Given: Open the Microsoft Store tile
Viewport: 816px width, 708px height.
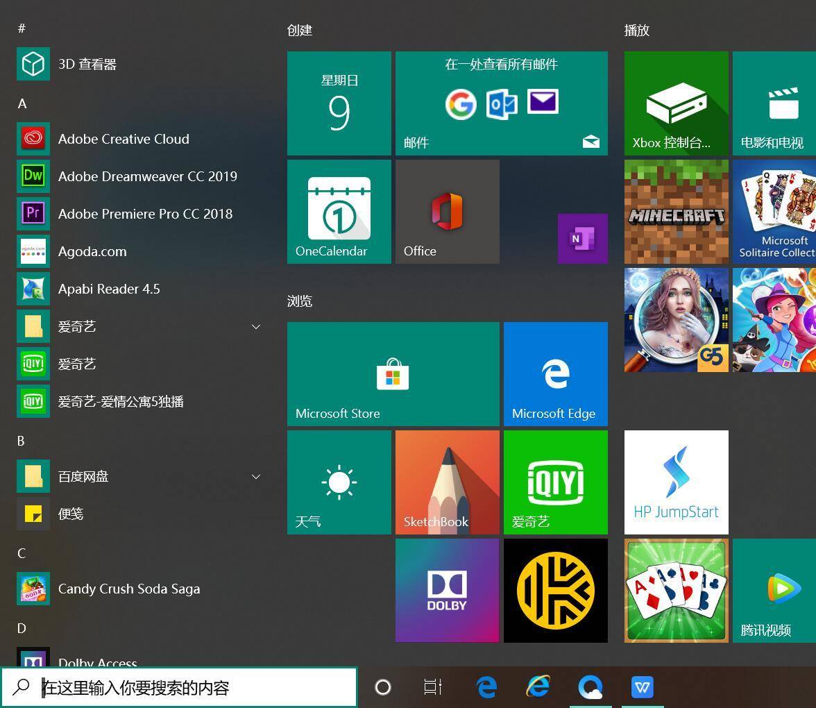Looking at the screenshot, I should point(393,374).
